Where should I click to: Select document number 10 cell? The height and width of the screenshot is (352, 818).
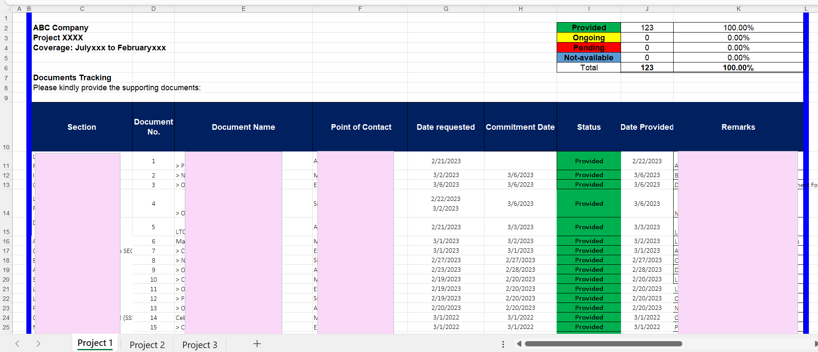[x=154, y=279]
